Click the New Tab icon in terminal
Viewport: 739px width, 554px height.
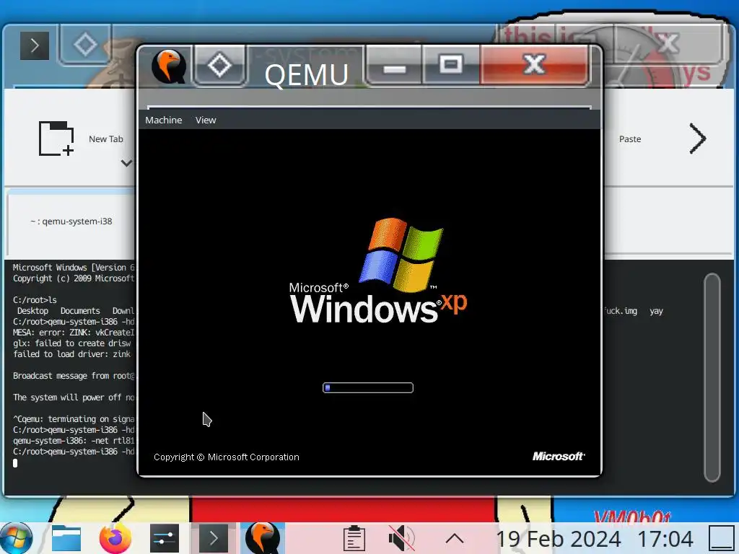point(56,138)
